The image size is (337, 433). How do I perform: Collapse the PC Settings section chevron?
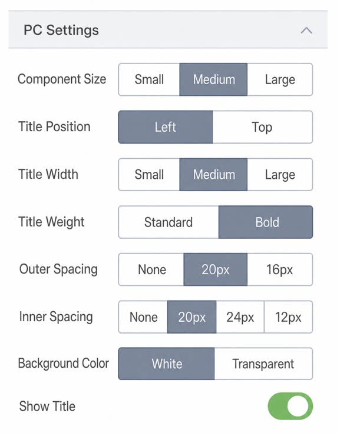[306, 30]
